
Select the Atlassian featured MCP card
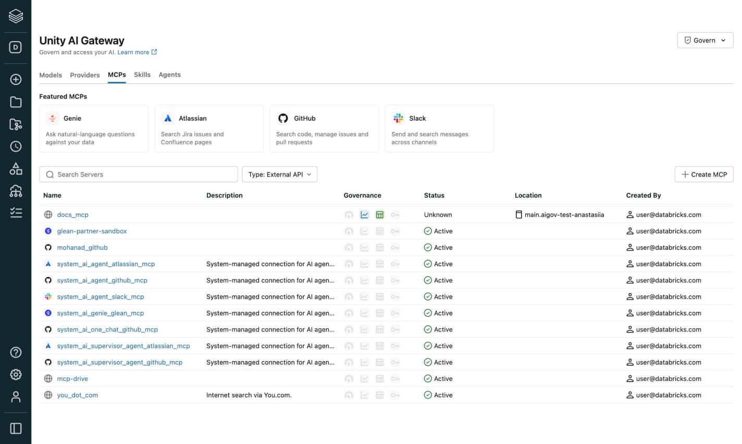209,129
